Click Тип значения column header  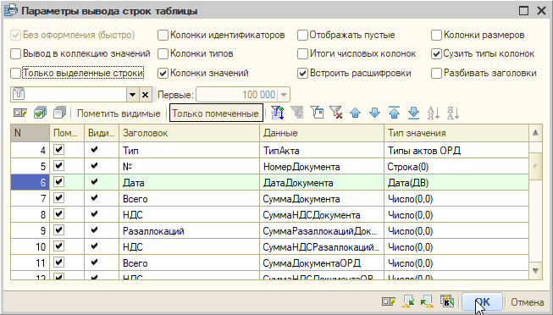456,133
